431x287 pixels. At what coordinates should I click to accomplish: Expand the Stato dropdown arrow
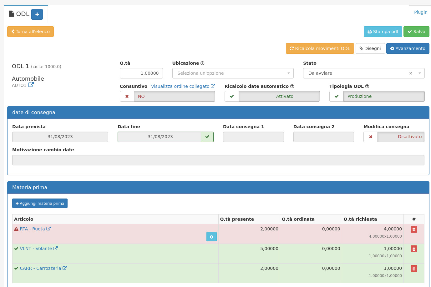point(420,73)
